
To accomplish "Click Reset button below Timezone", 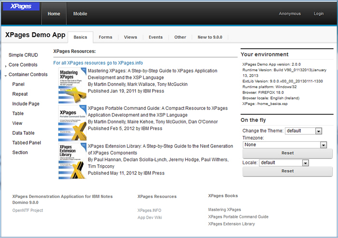I will click(288, 153).
